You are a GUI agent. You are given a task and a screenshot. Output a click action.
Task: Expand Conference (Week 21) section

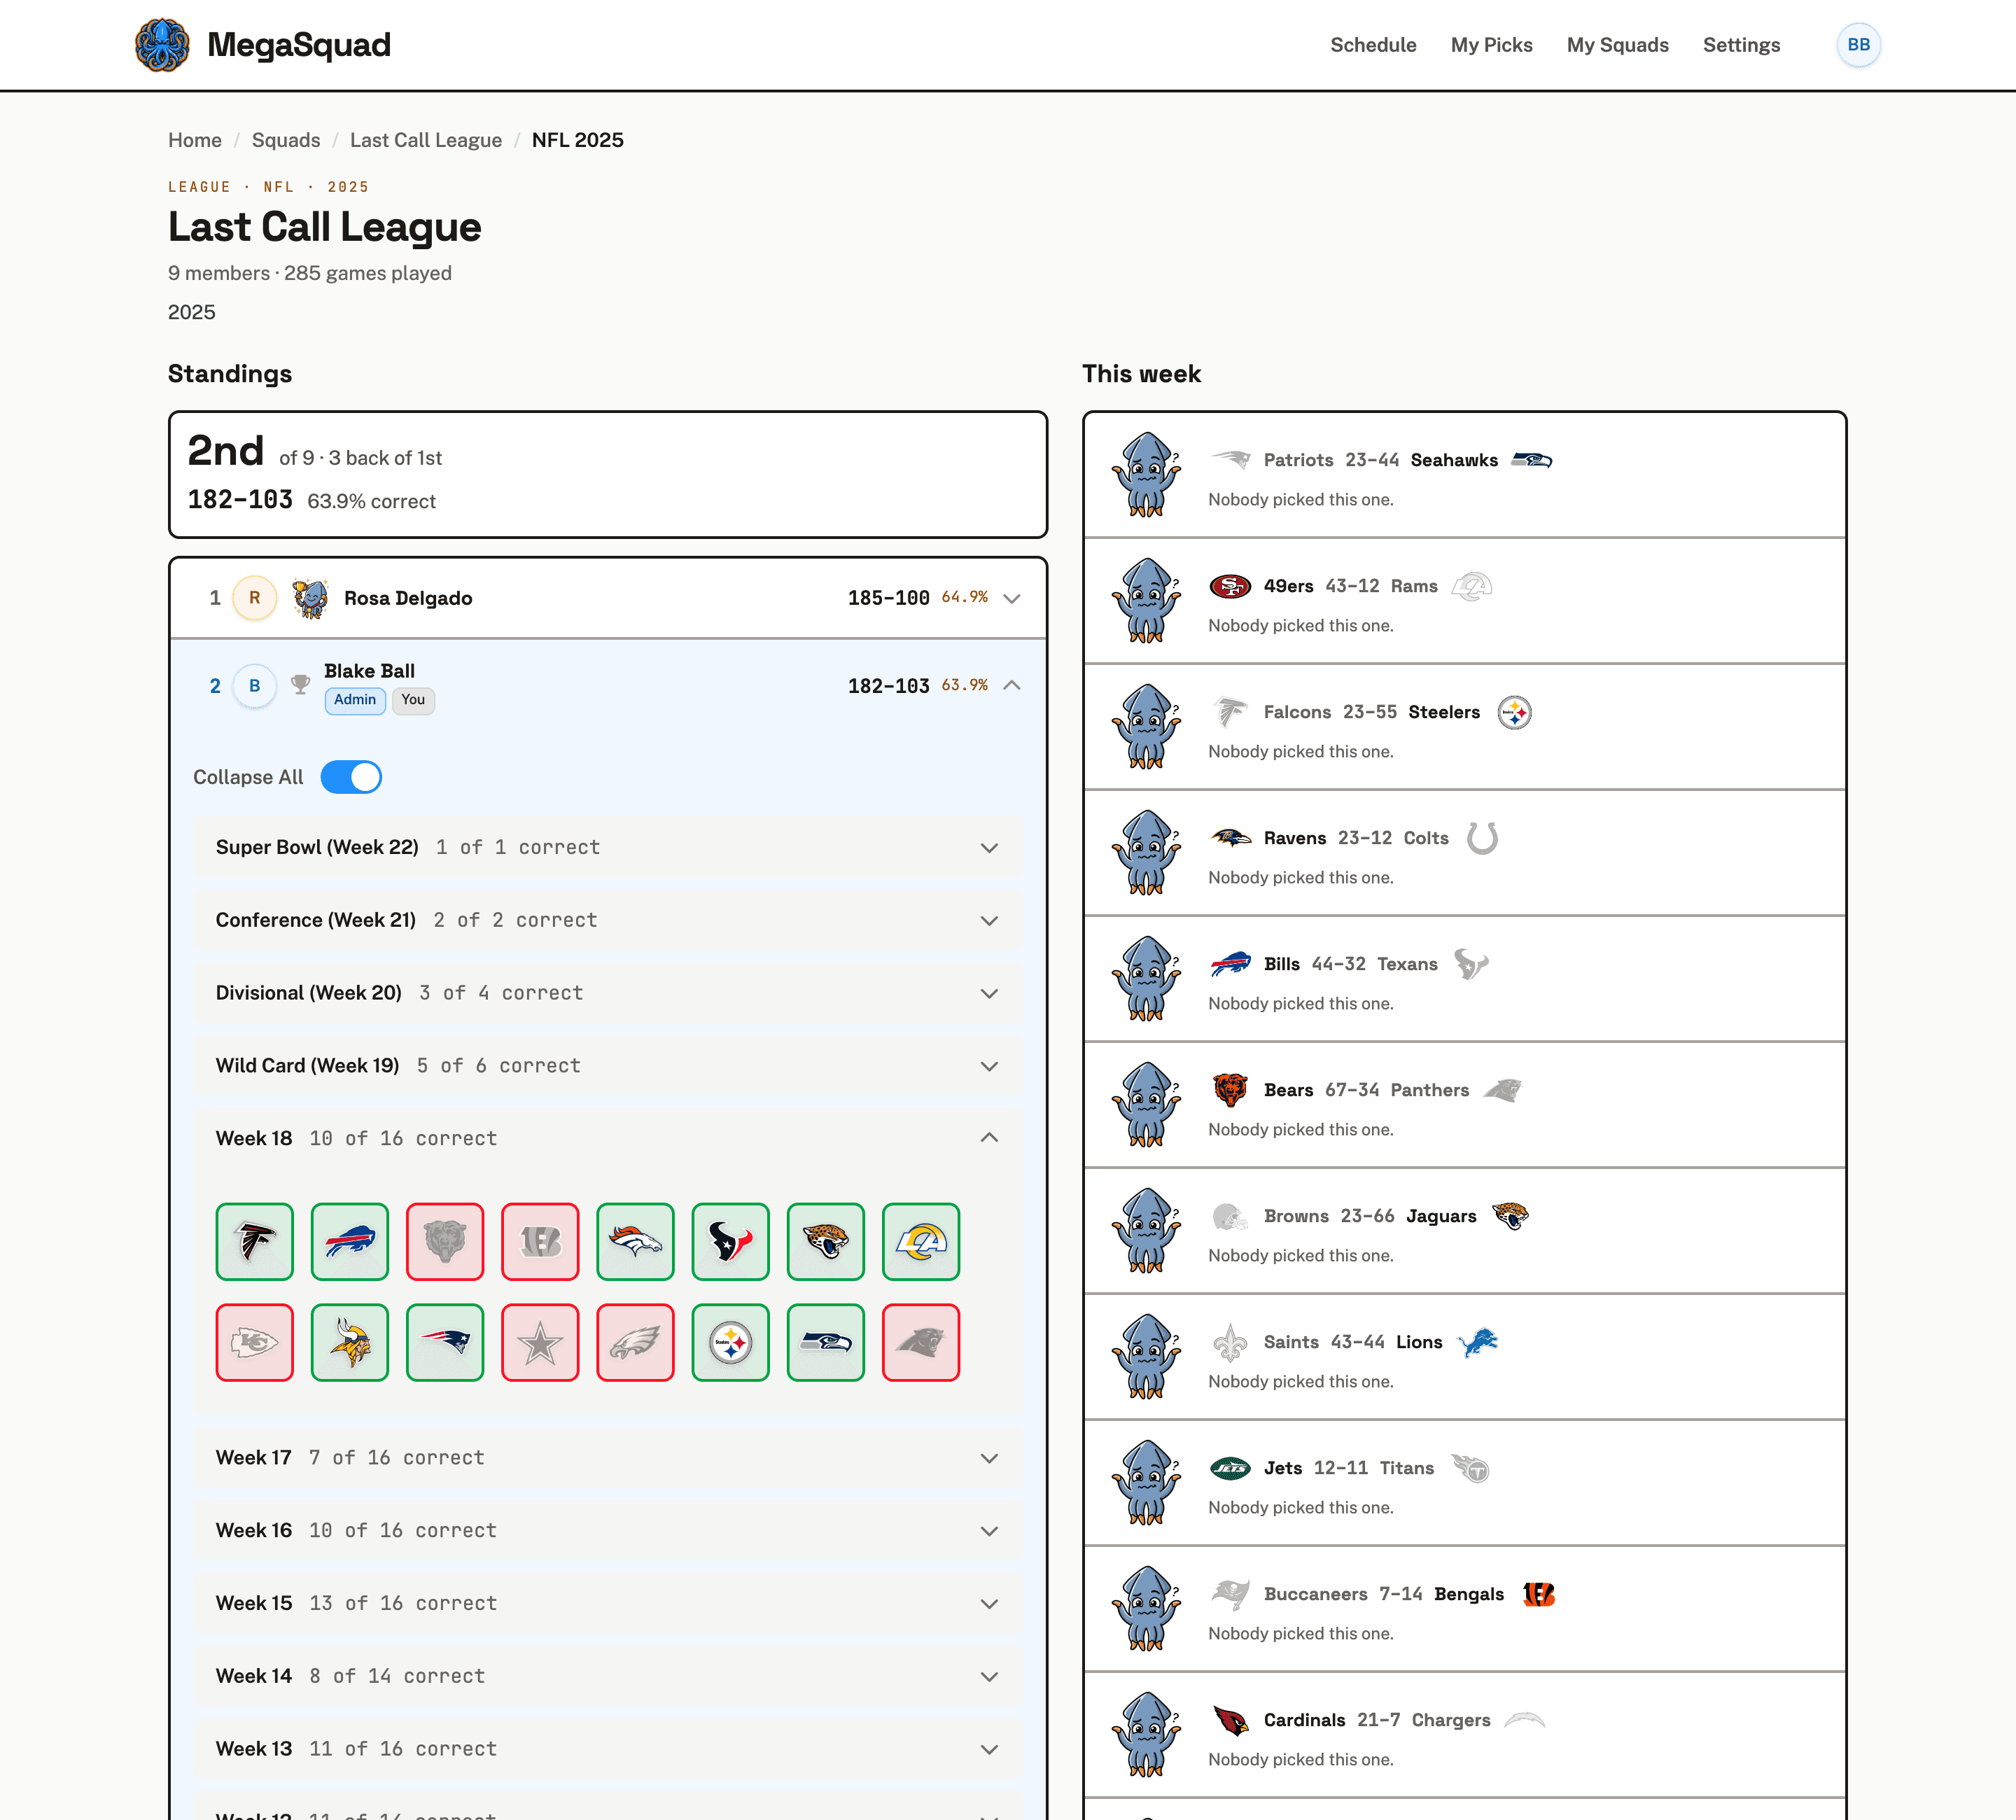(x=608, y=920)
